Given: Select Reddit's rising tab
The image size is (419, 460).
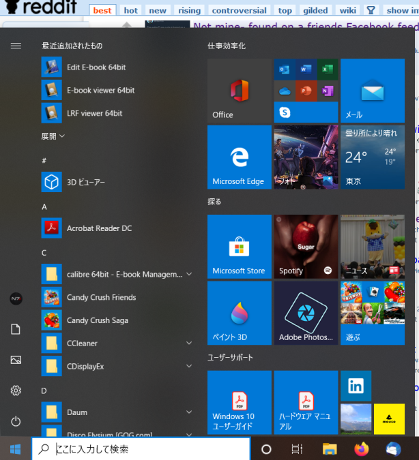Looking at the screenshot, I should [x=189, y=10].
